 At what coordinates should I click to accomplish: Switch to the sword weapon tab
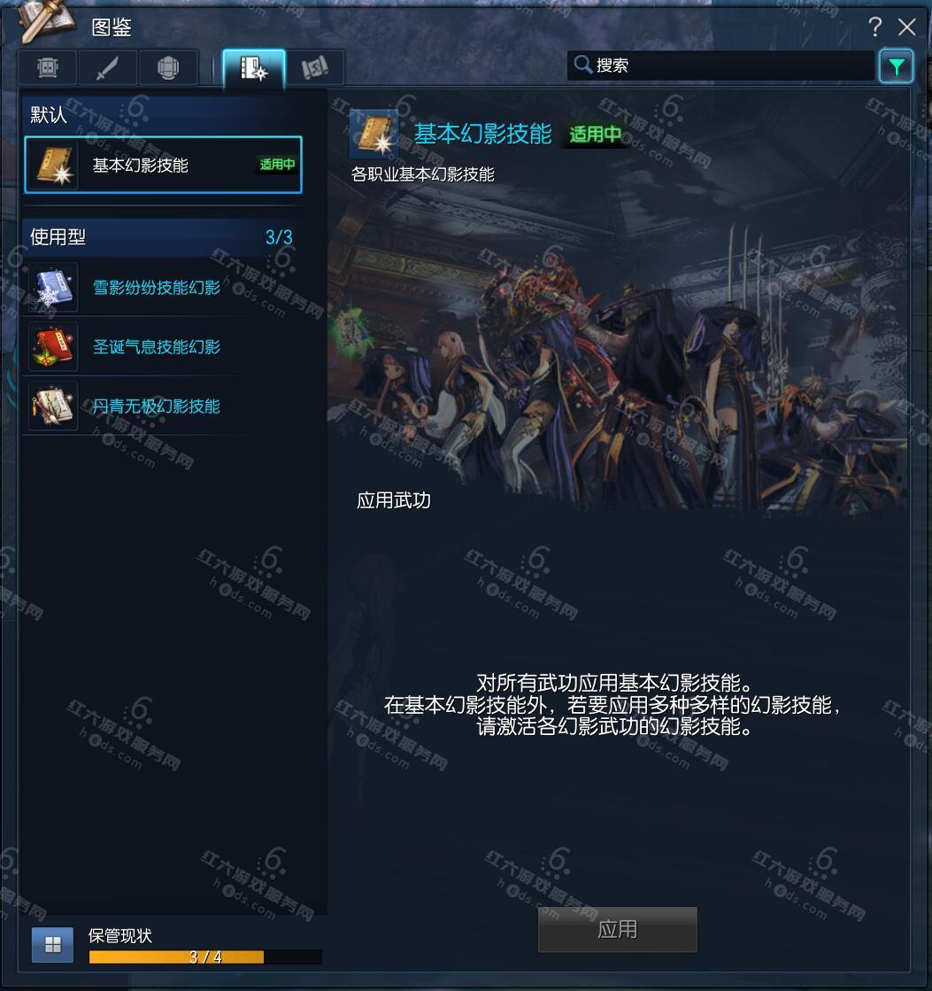pos(107,67)
